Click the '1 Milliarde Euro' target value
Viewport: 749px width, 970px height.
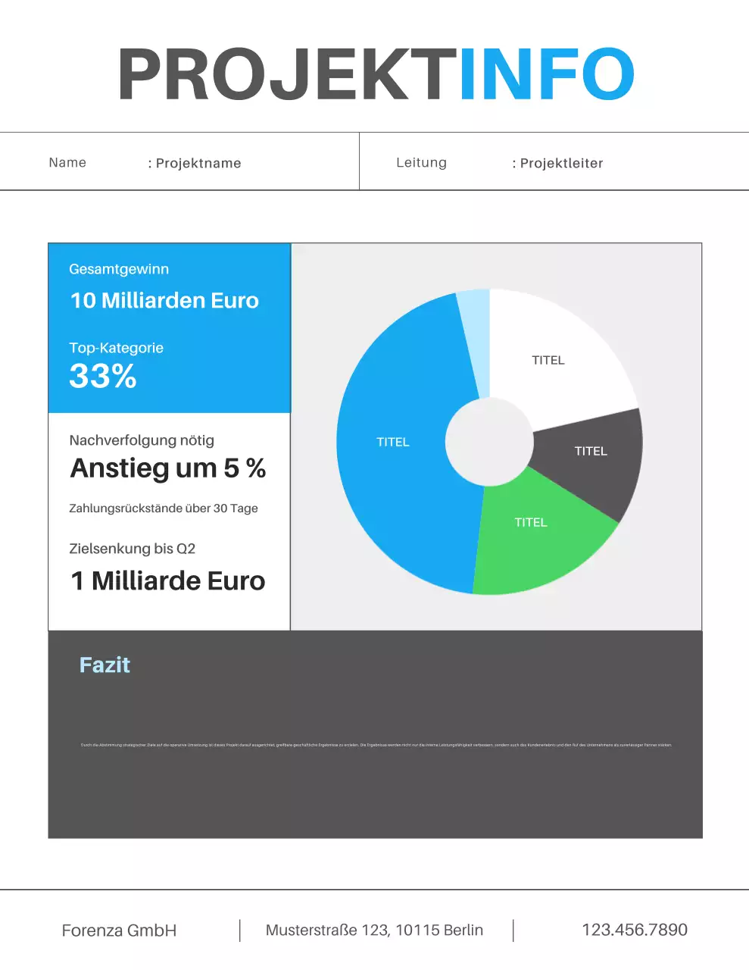tap(168, 581)
